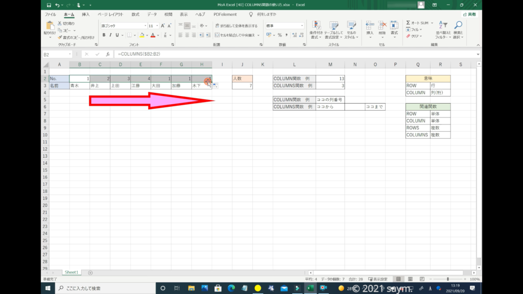
Task: Click the Windows taskbar search box
Action: pos(107,289)
